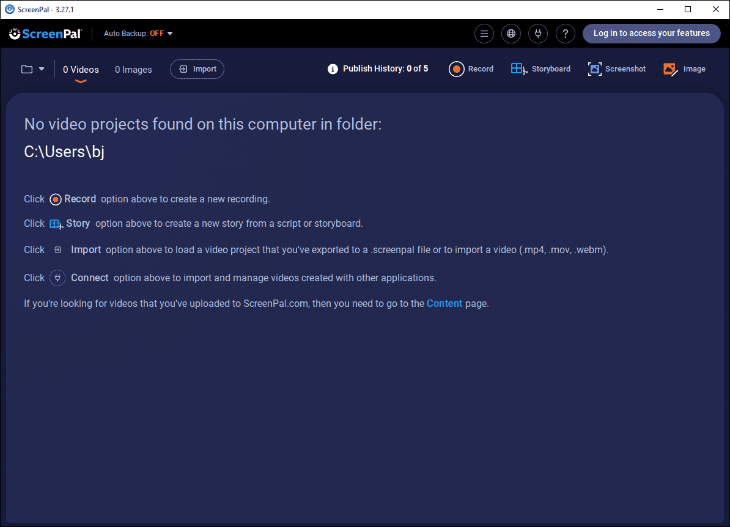This screenshot has width=730, height=527.
Task: Click the C:\Users\bj folder path text
Action: [64, 152]
